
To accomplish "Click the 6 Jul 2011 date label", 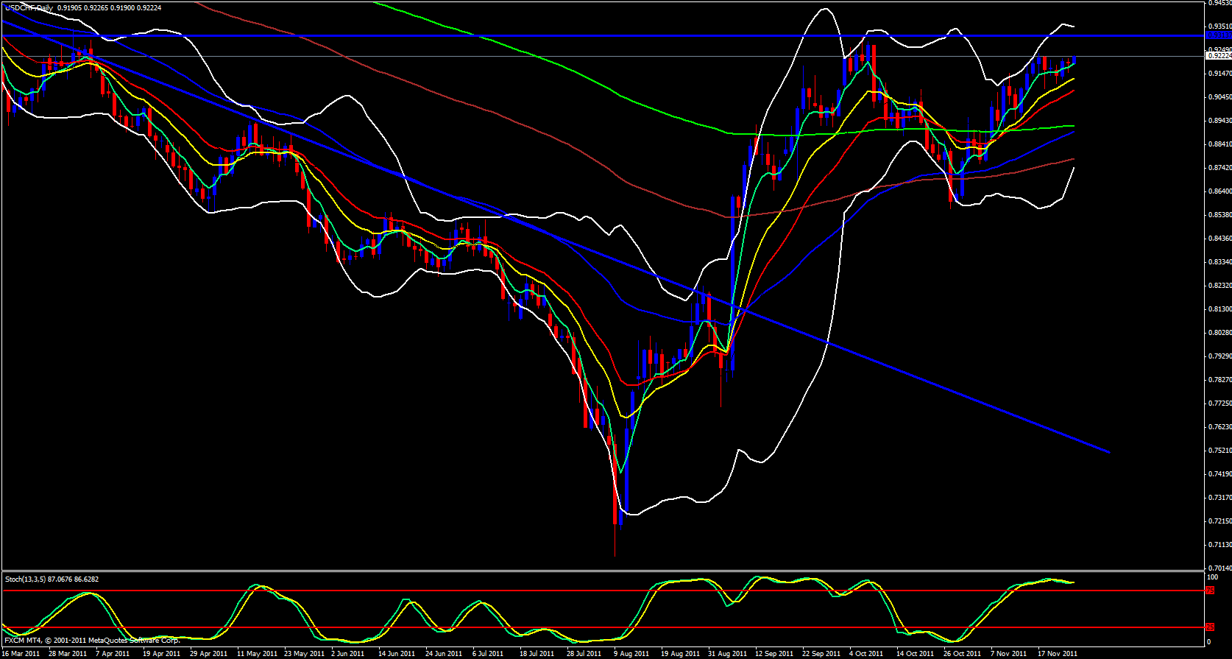I will [x=488, y=654].
